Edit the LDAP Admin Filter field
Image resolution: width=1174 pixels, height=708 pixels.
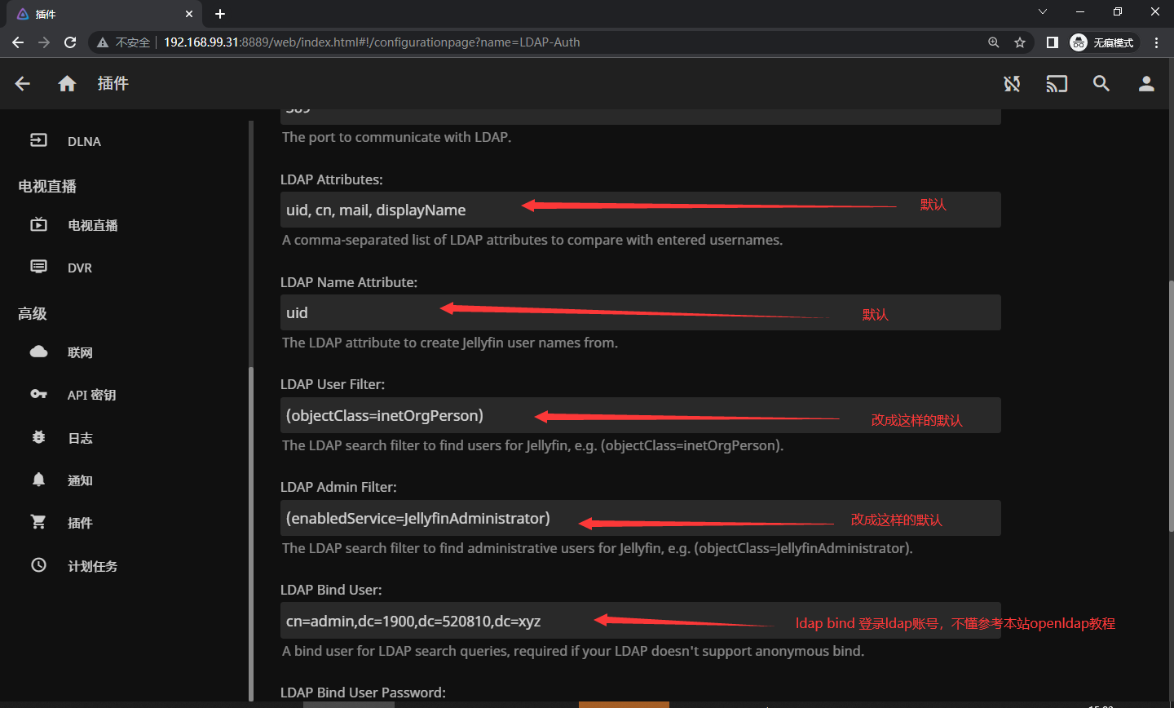pyautogui.click(x=640, y=518)
